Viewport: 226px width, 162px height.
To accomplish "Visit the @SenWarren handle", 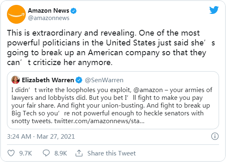I will [104, 80].
